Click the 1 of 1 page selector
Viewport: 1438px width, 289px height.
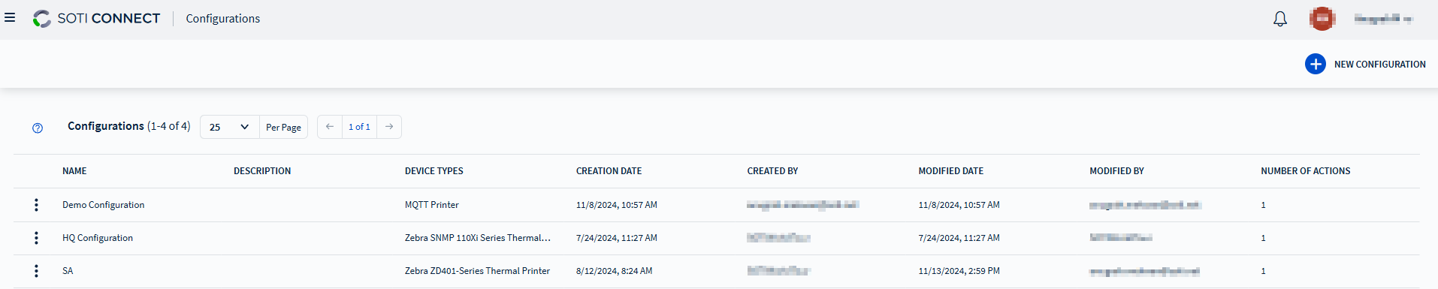coord(359,127)
